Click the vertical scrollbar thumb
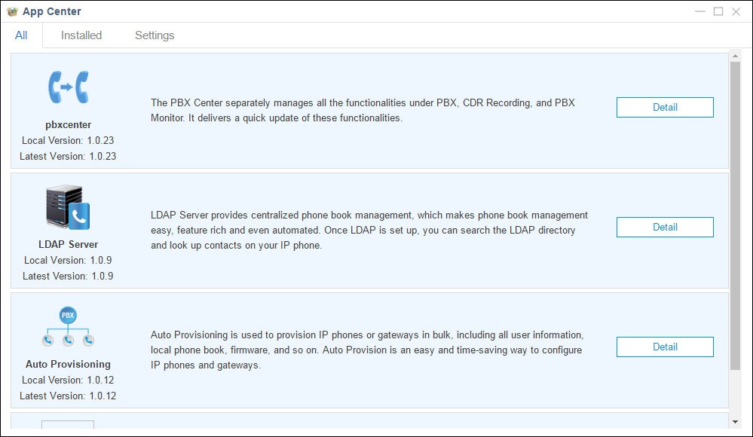This screenshot has height=437, width=753. tap(736, 215)
